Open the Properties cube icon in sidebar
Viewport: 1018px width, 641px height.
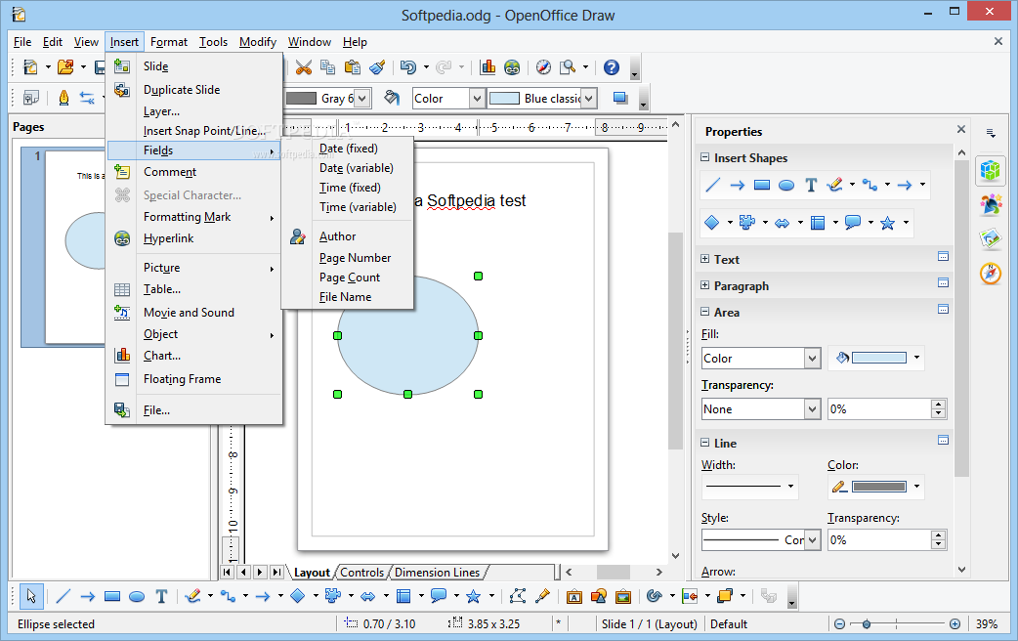coord(991,171)
